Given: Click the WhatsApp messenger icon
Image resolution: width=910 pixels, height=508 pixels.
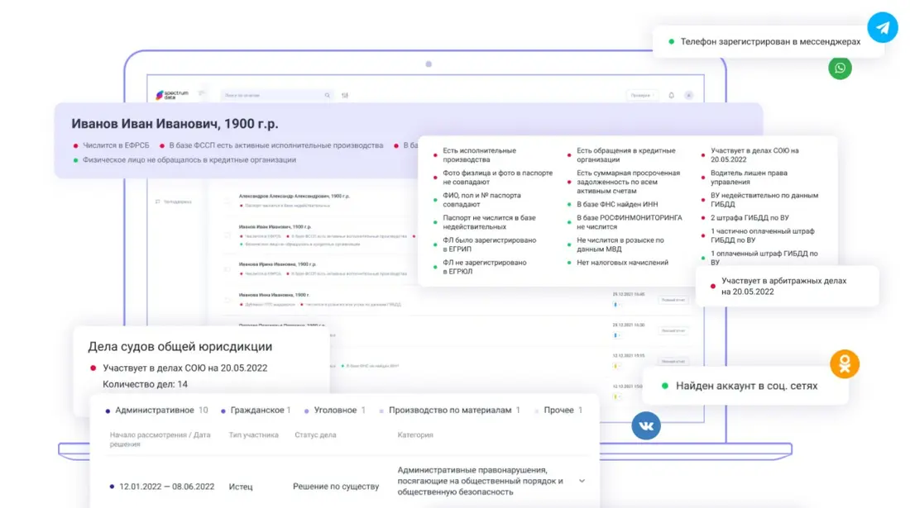Looking at the screenshot, I should click(x=840, y=69).
